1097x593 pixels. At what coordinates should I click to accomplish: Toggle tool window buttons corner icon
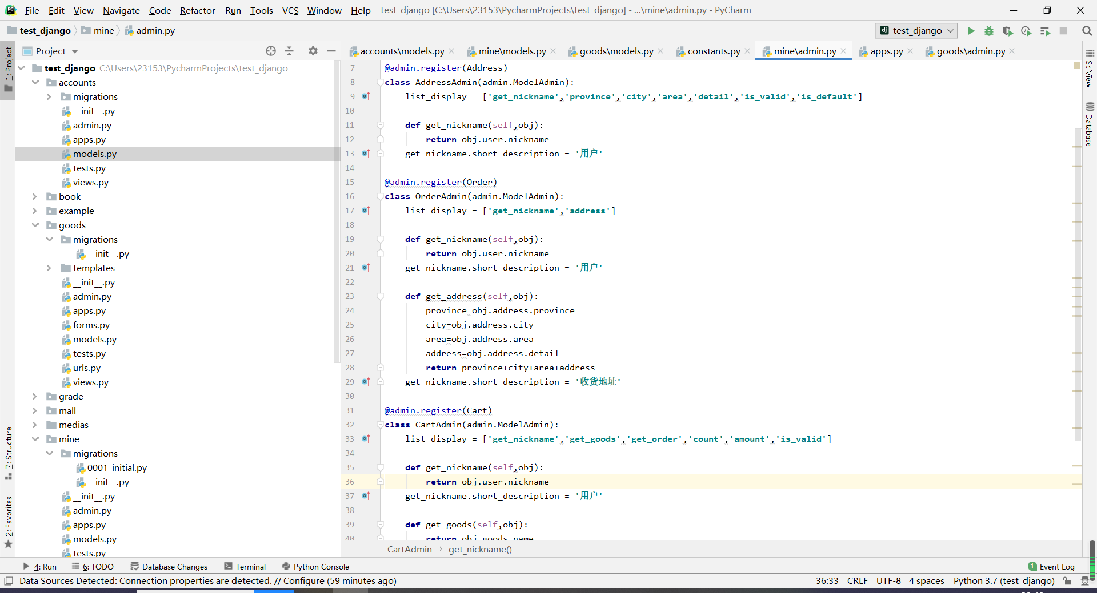click(x=8, y=581)
